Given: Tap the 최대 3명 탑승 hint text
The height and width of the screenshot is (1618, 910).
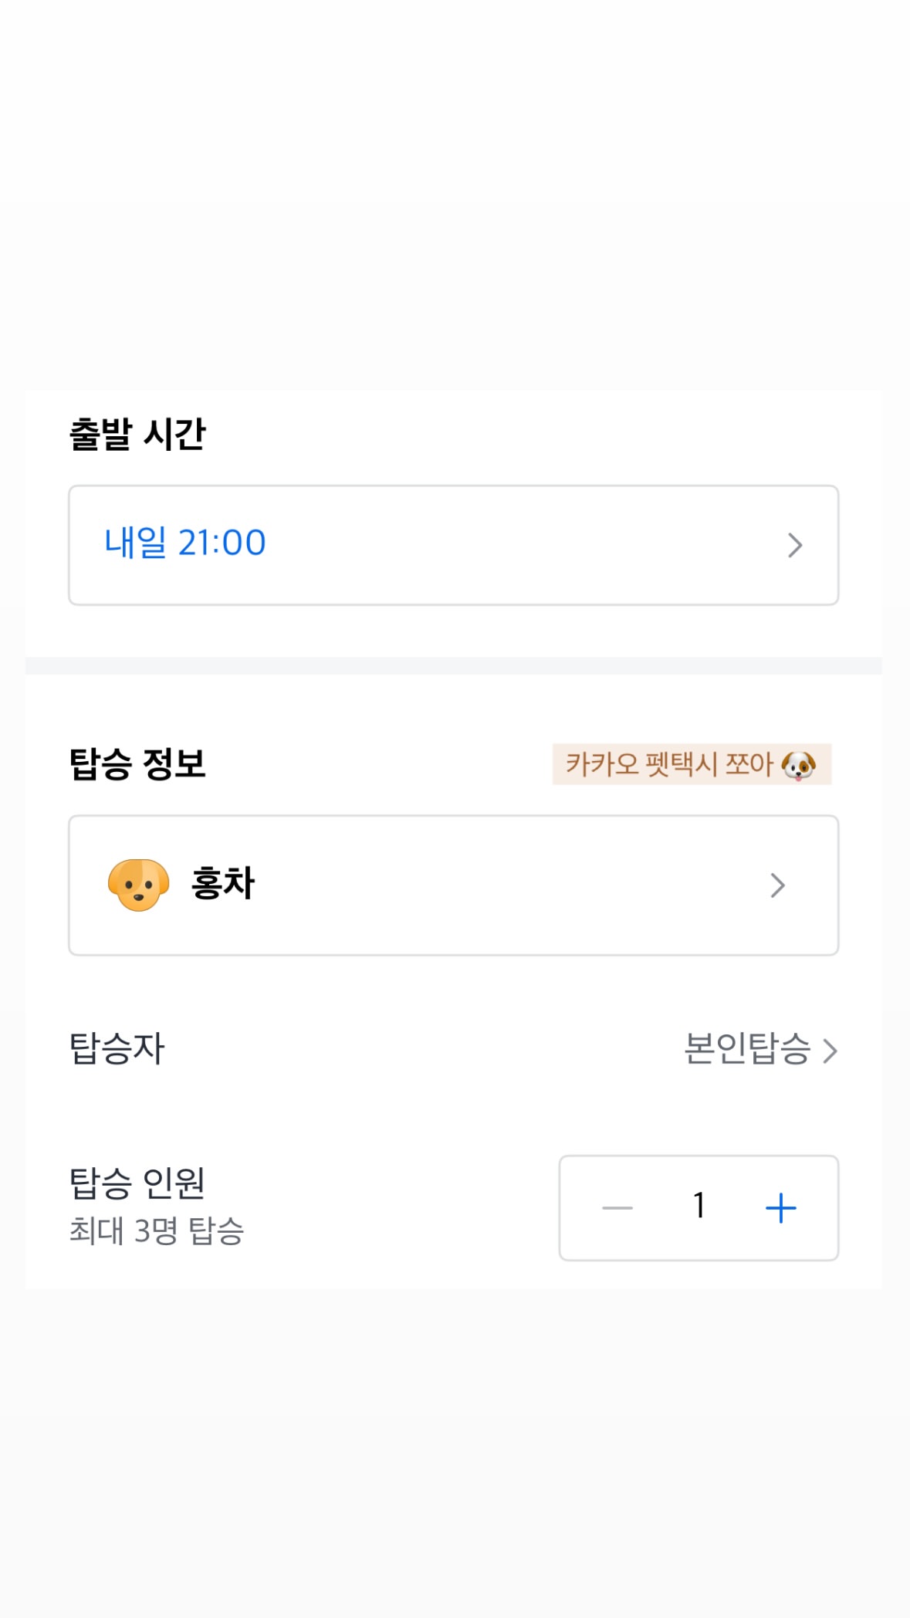Looking at the screenshot, I should (157, 1230).
